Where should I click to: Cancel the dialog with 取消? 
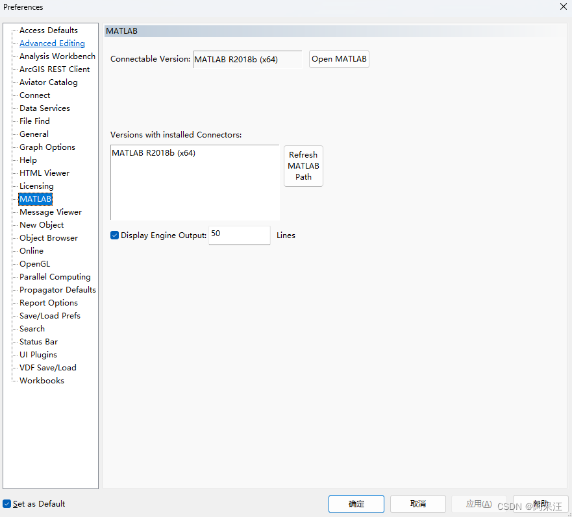pyautogui.click(x=418, y=504)
